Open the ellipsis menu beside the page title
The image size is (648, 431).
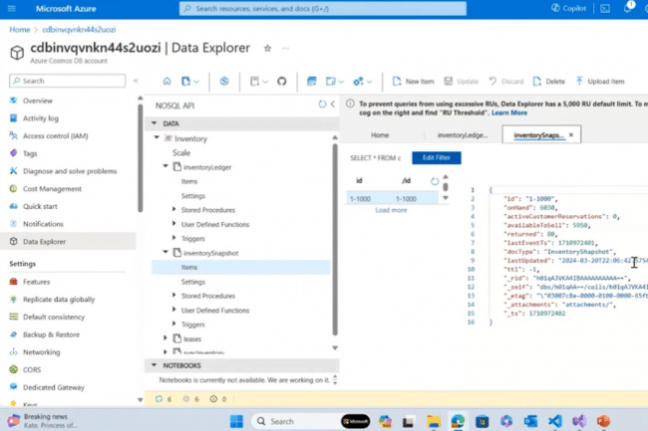coord(285,48)
